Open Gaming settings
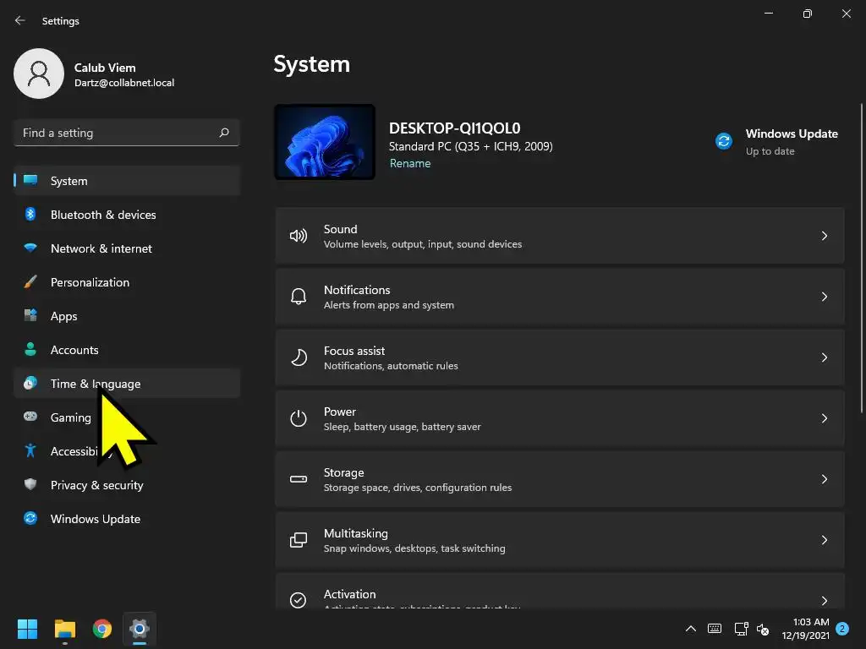 tap(127, 417)
